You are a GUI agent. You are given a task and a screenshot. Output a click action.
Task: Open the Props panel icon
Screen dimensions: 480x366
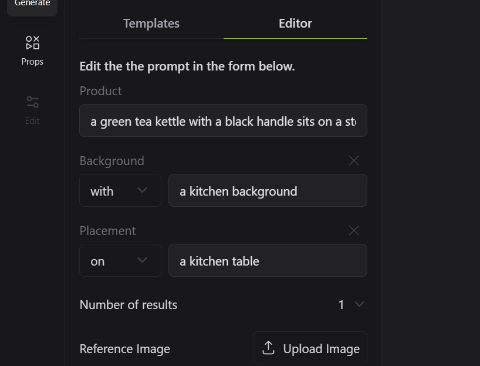click(32, 43)
